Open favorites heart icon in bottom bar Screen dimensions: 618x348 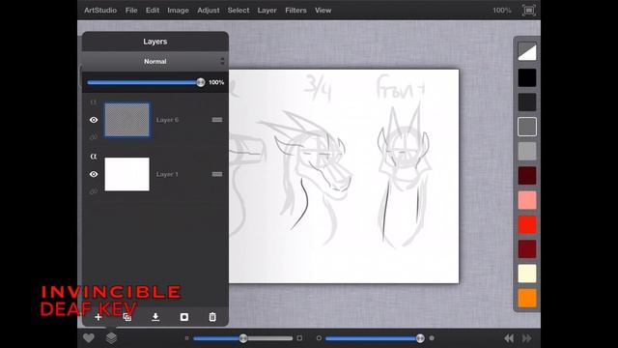(89, 337)
